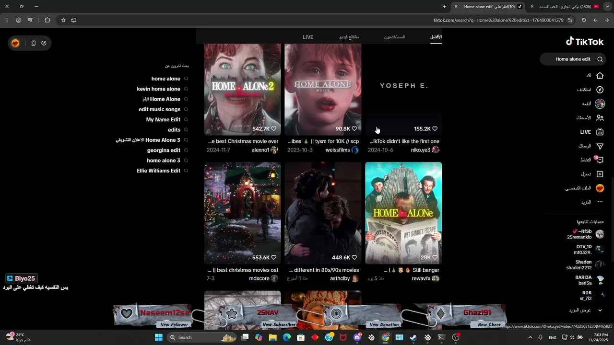614x345 pixels.
Task: Open the TikTok logo home link
Action: point(585,42)
